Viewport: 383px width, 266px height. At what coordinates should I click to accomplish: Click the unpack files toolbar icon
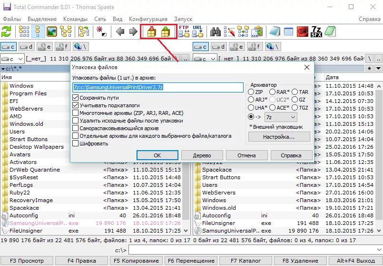166,31
